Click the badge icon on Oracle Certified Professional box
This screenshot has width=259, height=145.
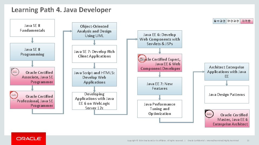pyautogui.click(x=14, y=95)
